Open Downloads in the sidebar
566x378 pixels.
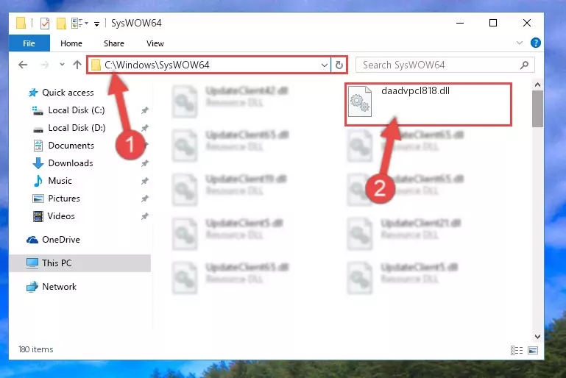pyautogui.click(x=71, y=163)
